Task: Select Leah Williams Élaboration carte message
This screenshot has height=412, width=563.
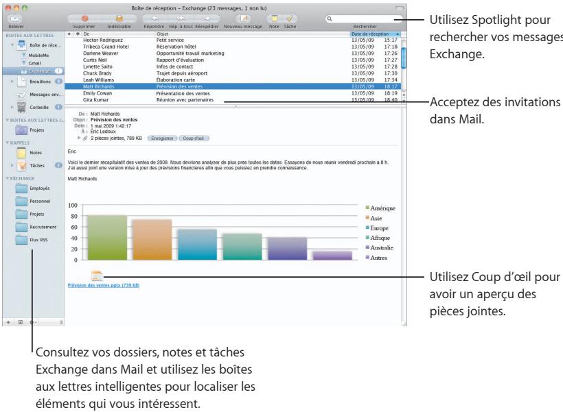Action: pos(233,80)
